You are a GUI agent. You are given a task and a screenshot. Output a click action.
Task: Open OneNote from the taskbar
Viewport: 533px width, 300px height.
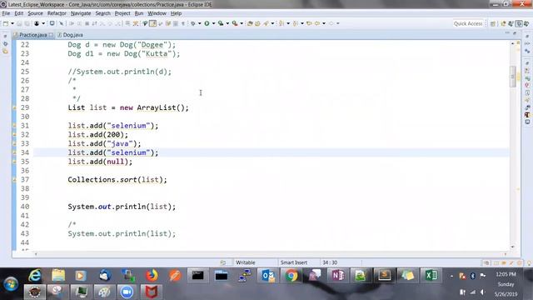(337, 275)
